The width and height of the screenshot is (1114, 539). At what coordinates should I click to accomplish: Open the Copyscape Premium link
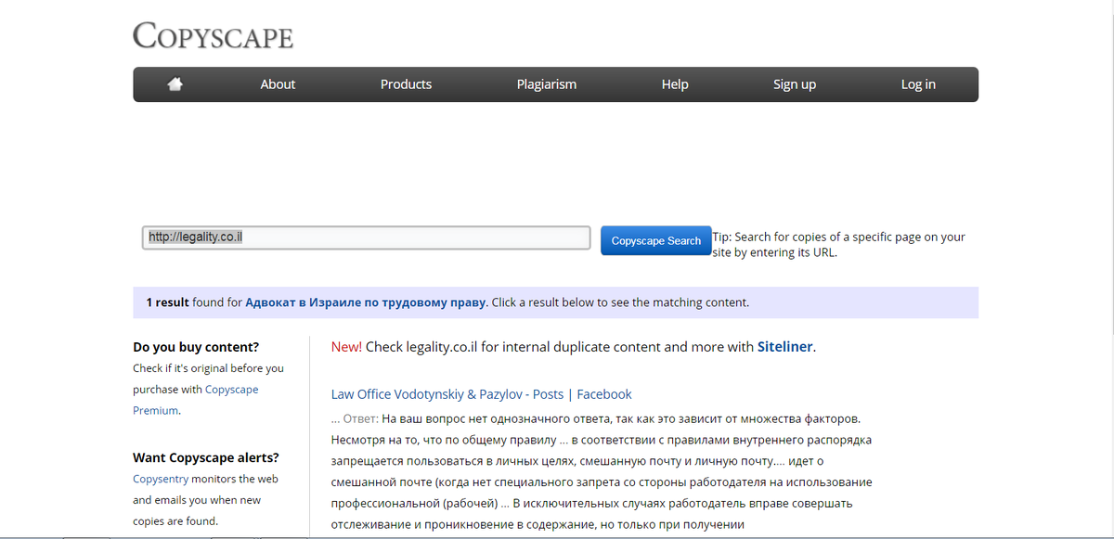(x=196, y=400)
